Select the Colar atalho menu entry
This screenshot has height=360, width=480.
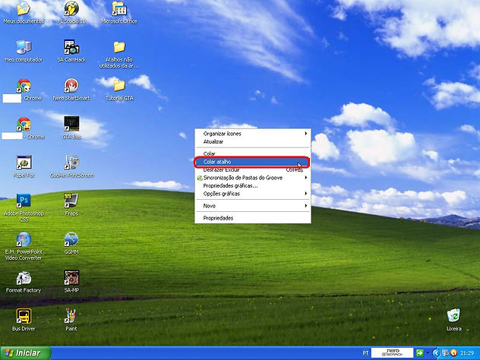tap(251, 162)
